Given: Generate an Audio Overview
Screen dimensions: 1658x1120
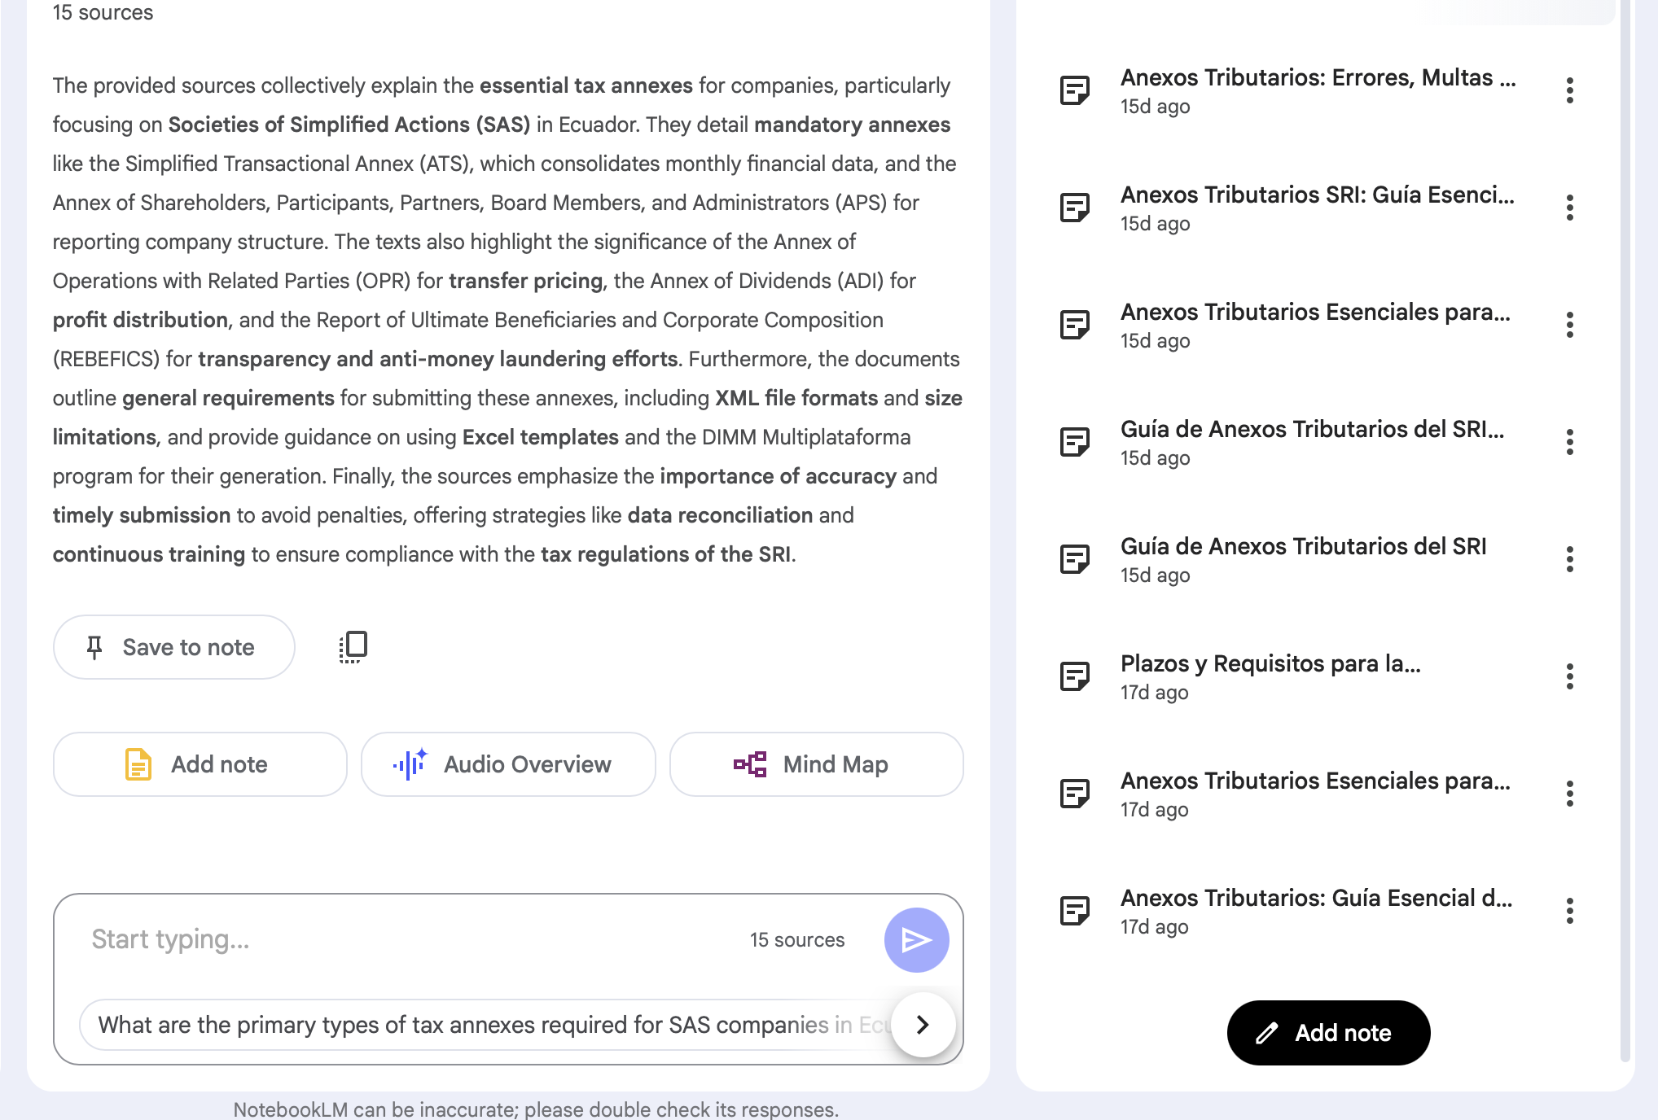Looking at the screenshot, I should pos(508,764).
